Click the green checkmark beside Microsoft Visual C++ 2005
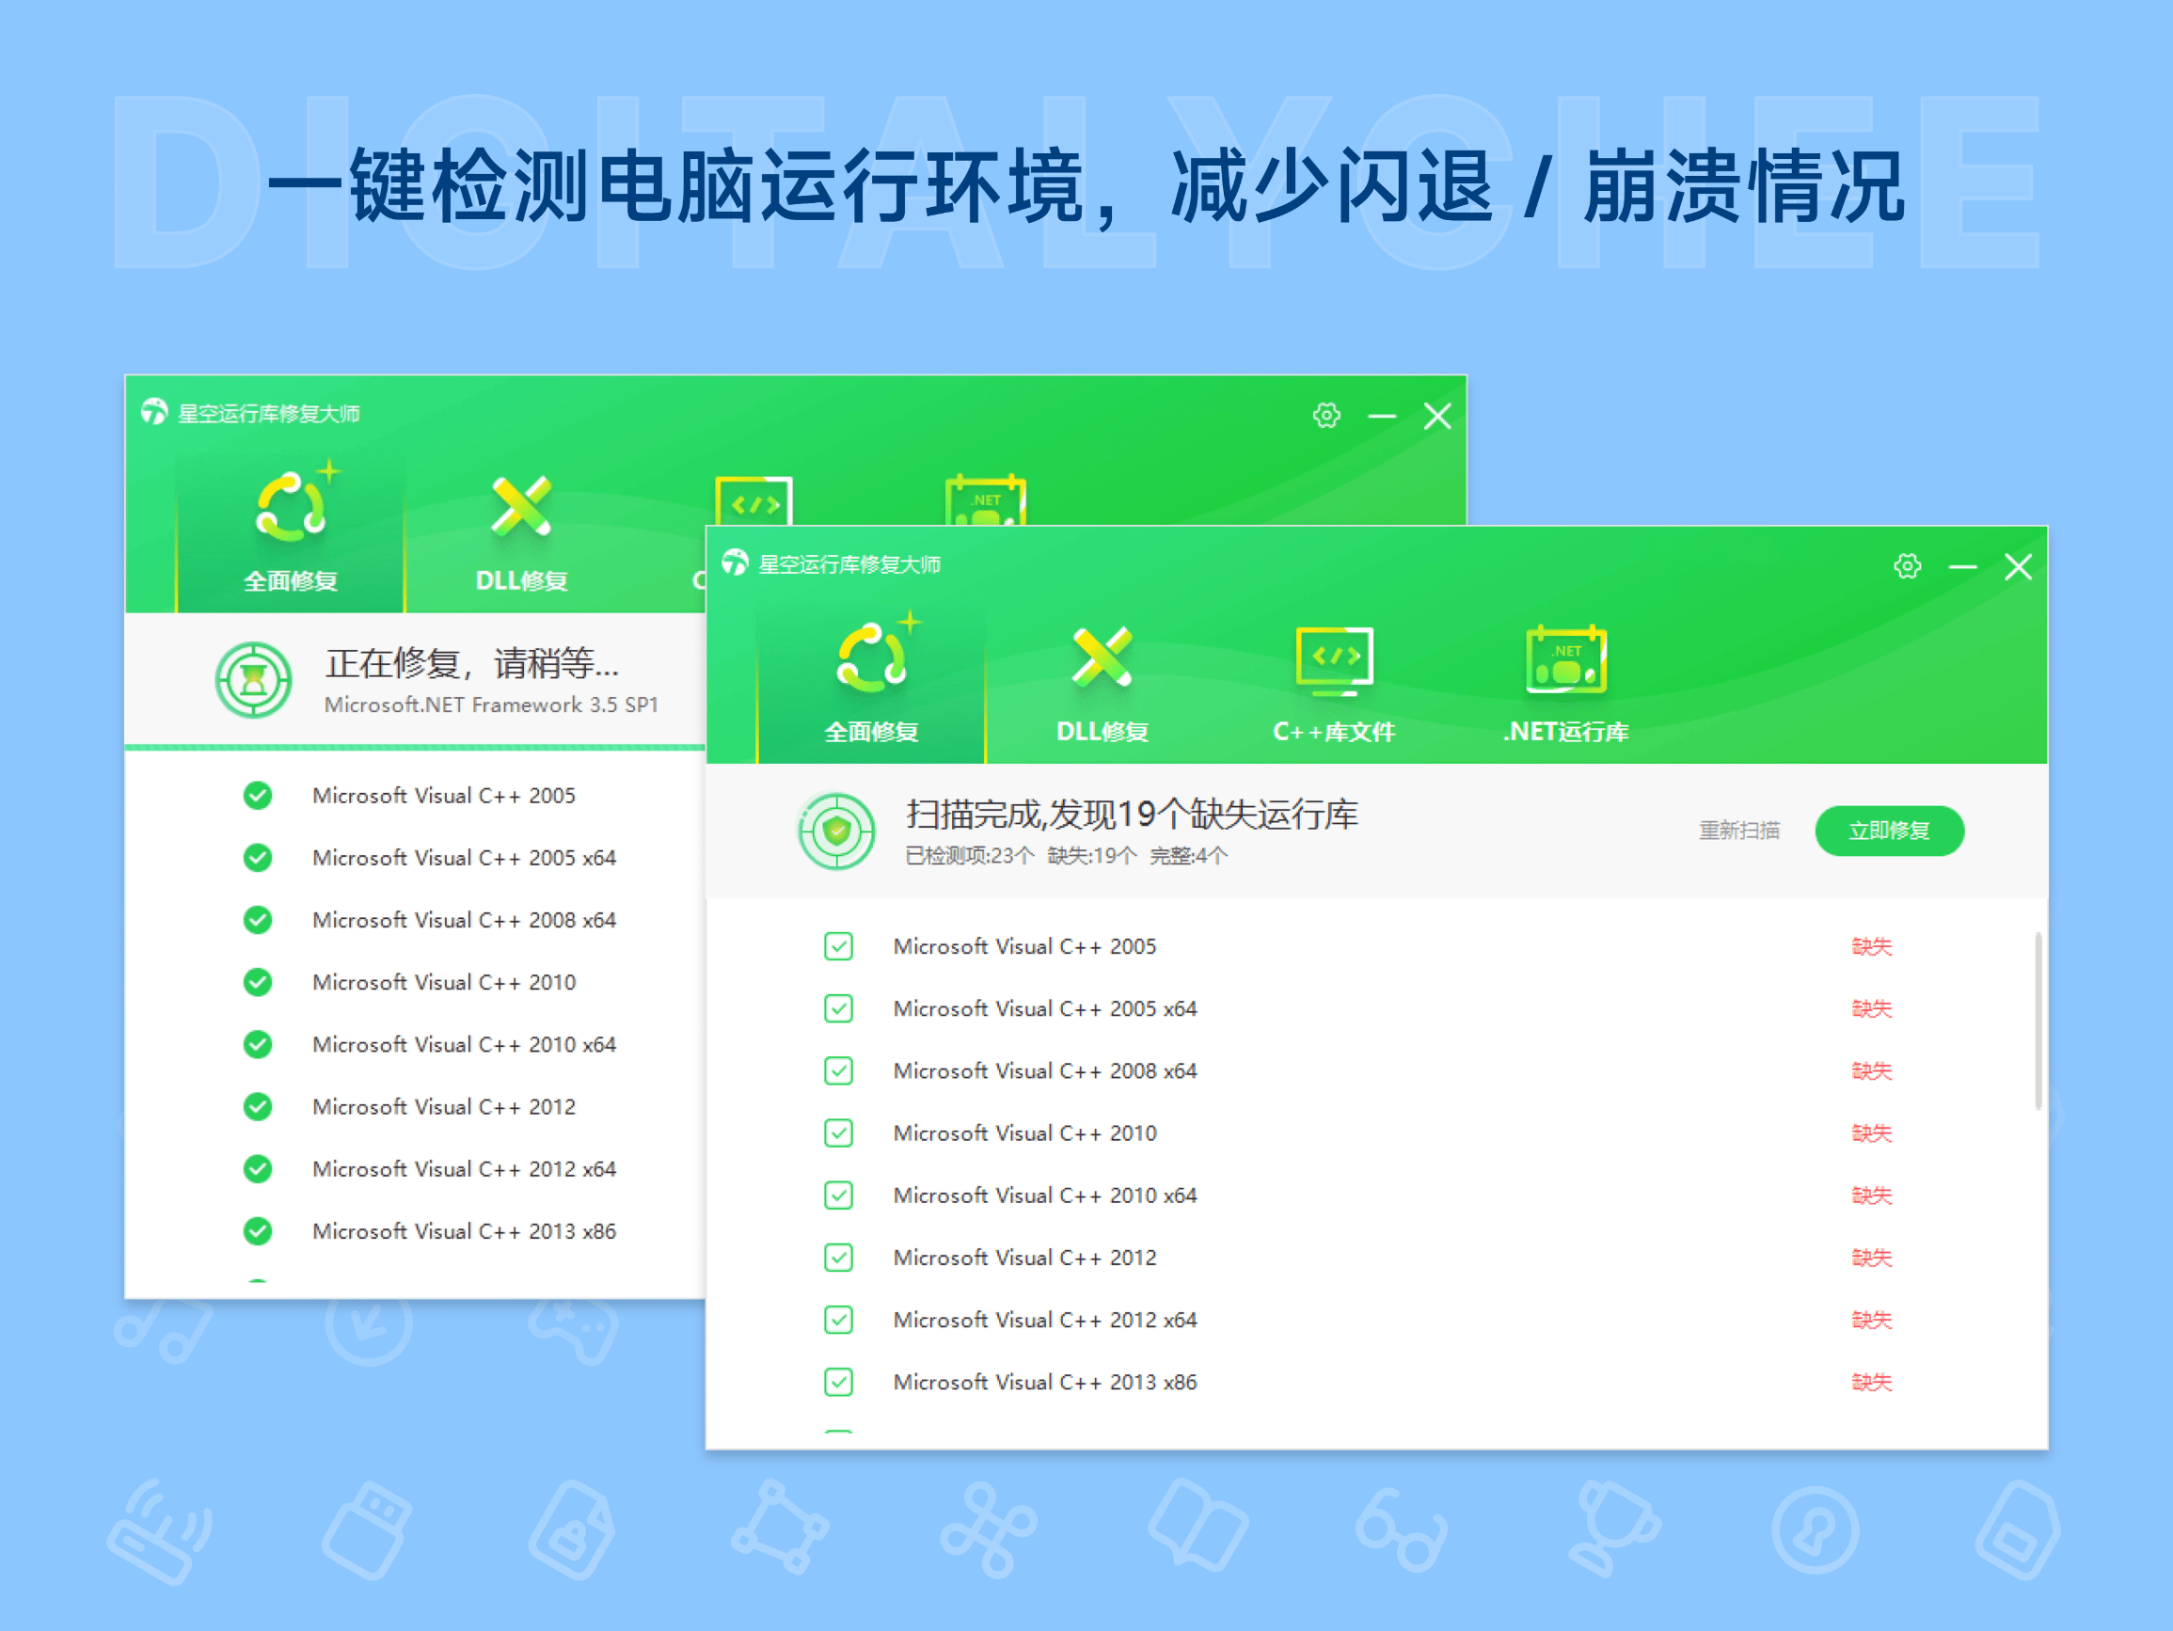 pyautogui.click(x=257, y=796)
